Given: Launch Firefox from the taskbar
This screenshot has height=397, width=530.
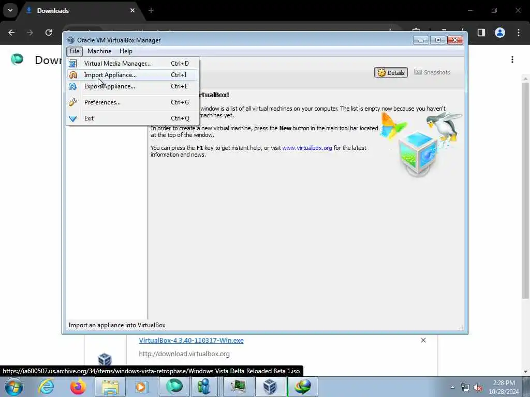Looking at the screenshot, I should point(78,387).
